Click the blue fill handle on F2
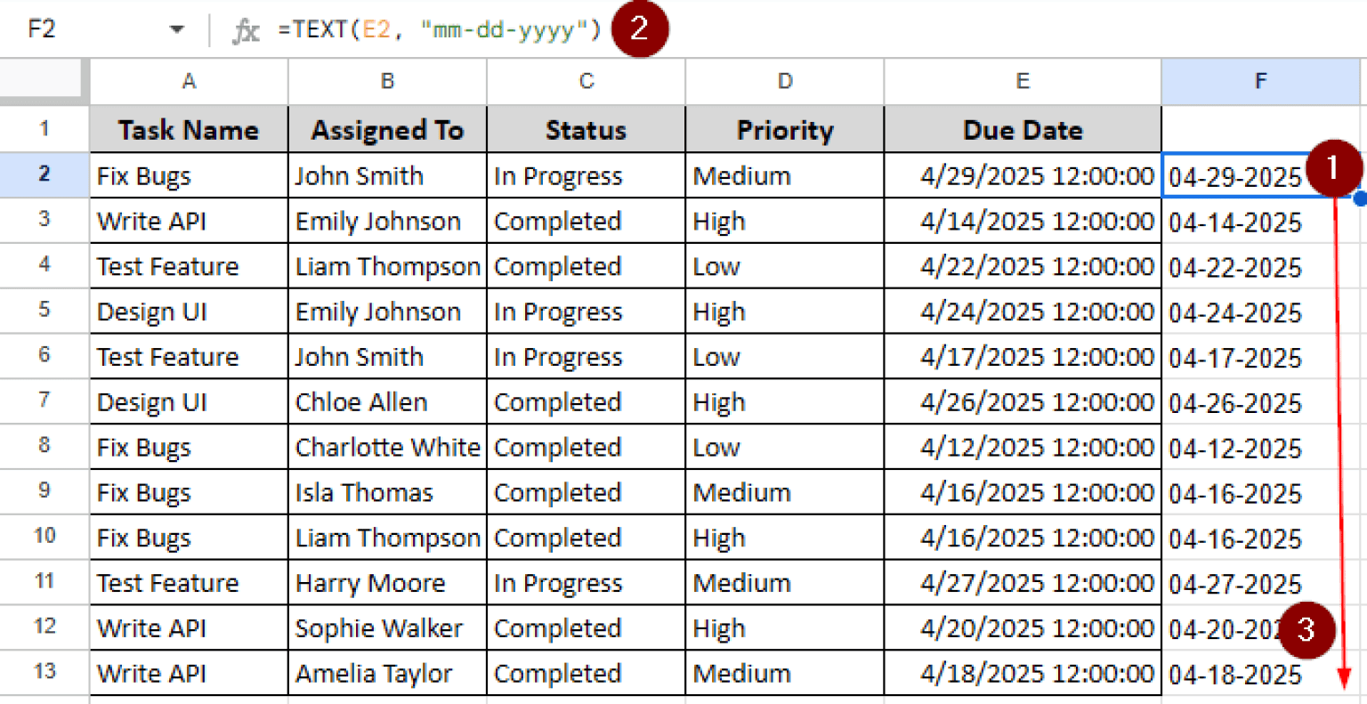Viewport: 1367px width, 704px height. click(x=1360, y=198)
